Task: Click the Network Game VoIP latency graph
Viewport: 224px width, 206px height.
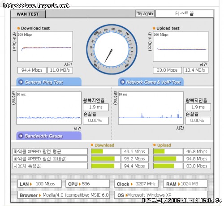Action: tap(151, 108)
